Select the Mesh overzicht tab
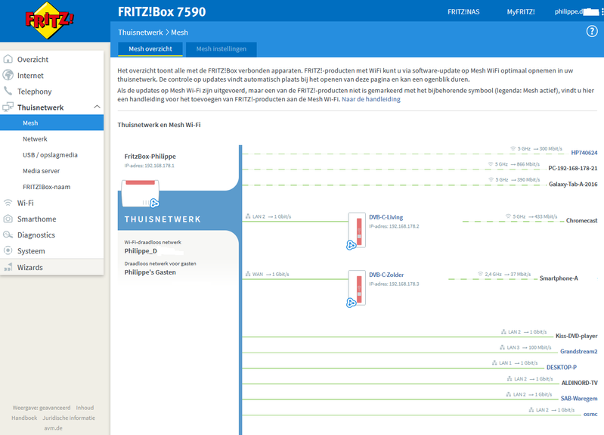The width and height of the screenshot is (604, 435). [x=150, y=49]
